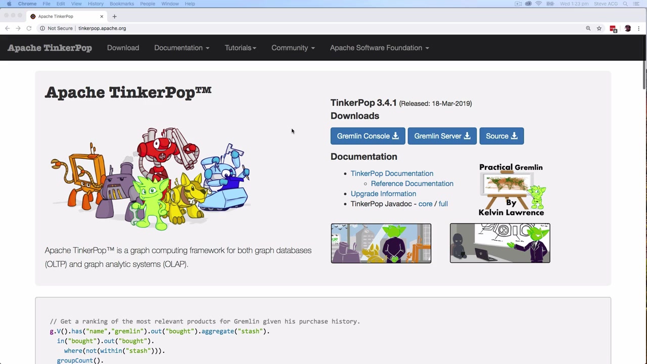Open the Reference Documentation link
The width and height of the screenshot is (647, 364).
coord(412,184)
